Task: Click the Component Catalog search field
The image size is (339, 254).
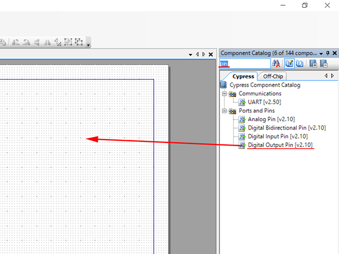Action: [x=245, y=63]
